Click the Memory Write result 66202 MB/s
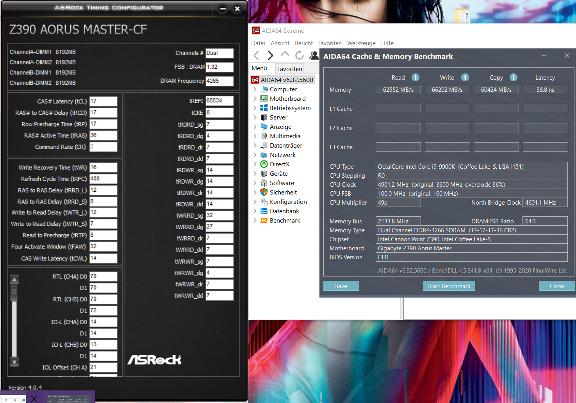 tap(447, 89)
